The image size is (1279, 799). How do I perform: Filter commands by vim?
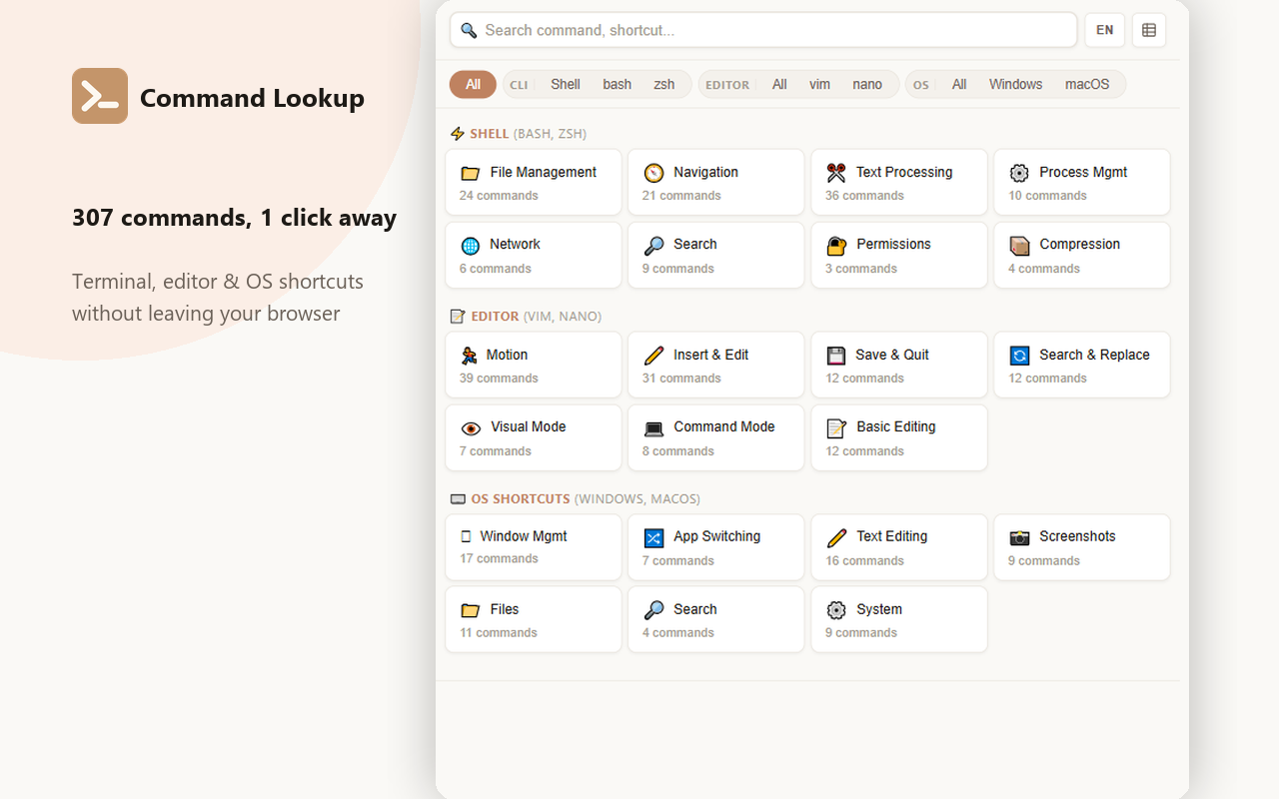[x=819, y=84]
